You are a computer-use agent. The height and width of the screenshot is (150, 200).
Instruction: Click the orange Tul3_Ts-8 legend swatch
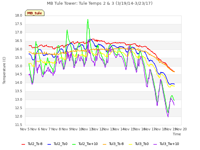tap(105, 144)
